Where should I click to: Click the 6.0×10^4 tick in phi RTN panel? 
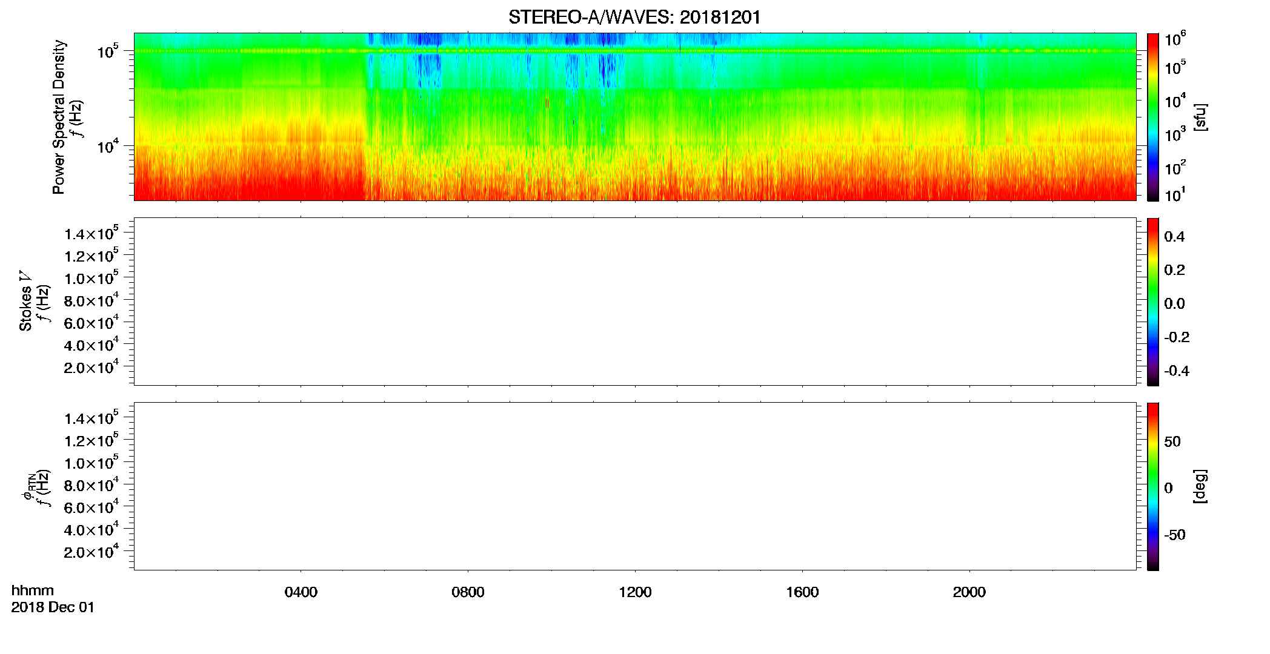(x=91, y=506)
